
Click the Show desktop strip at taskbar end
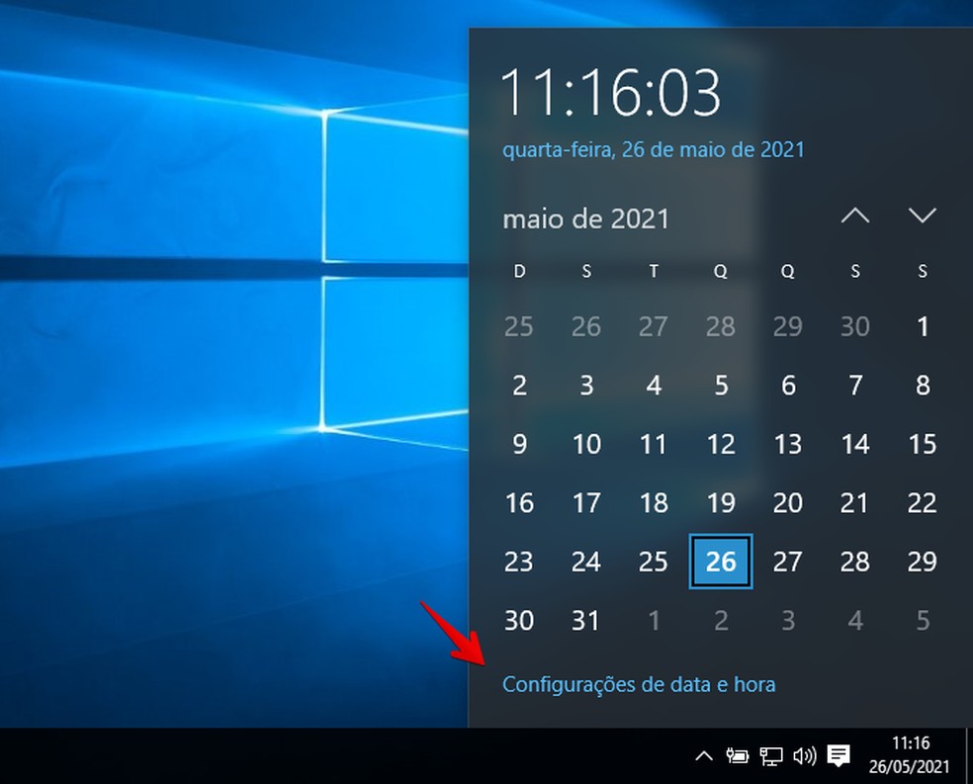click(969, 755)
